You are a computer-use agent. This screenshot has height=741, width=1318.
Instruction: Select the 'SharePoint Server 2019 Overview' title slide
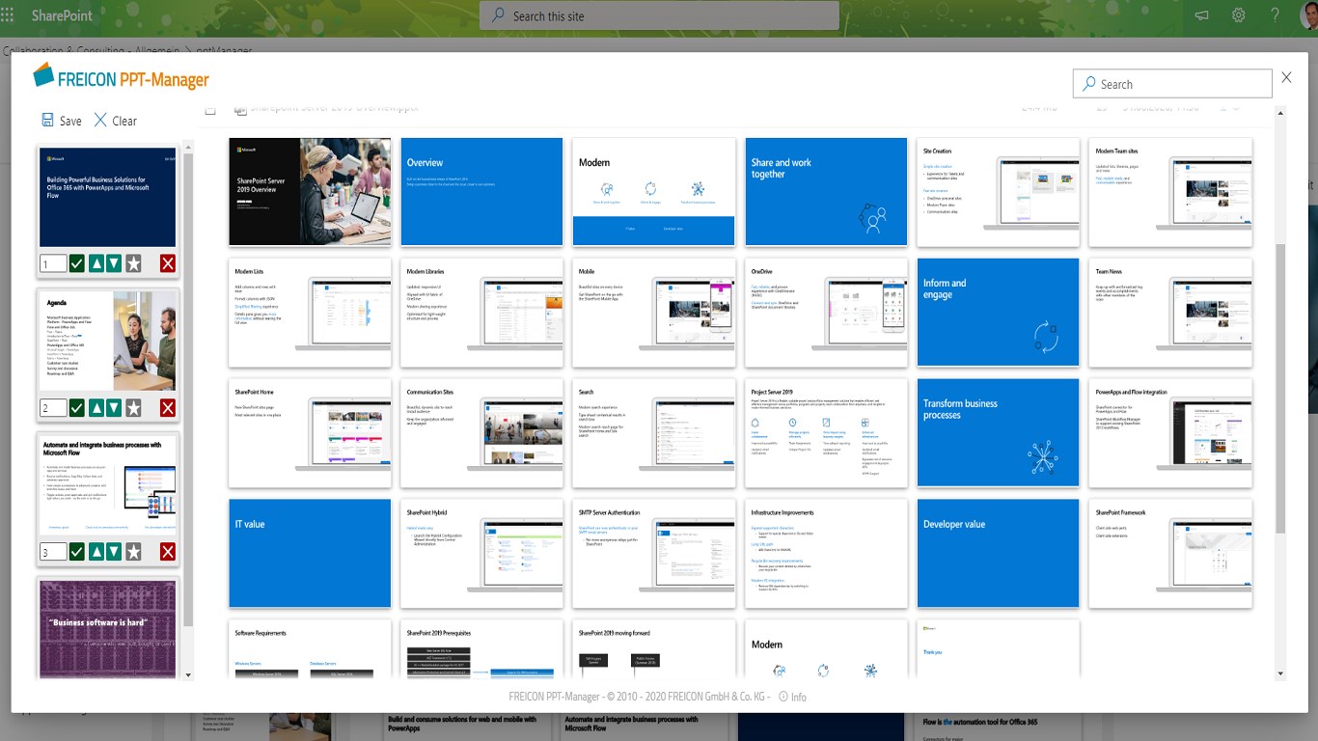(x=310, y=192)
